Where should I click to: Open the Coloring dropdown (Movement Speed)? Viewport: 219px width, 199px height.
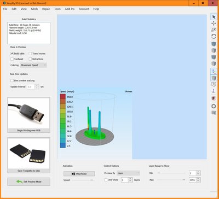[x=33, y=65]
